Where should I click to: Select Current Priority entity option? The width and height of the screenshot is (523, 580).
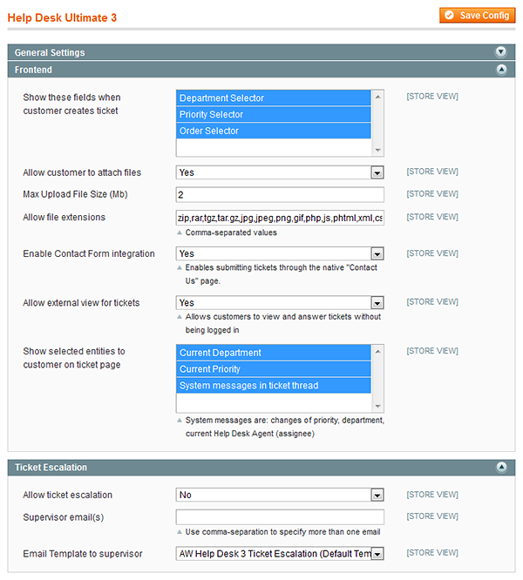tap(274, 368)
